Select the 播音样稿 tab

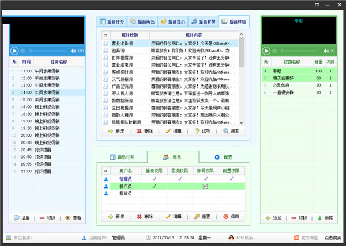(x=234, y=21)
